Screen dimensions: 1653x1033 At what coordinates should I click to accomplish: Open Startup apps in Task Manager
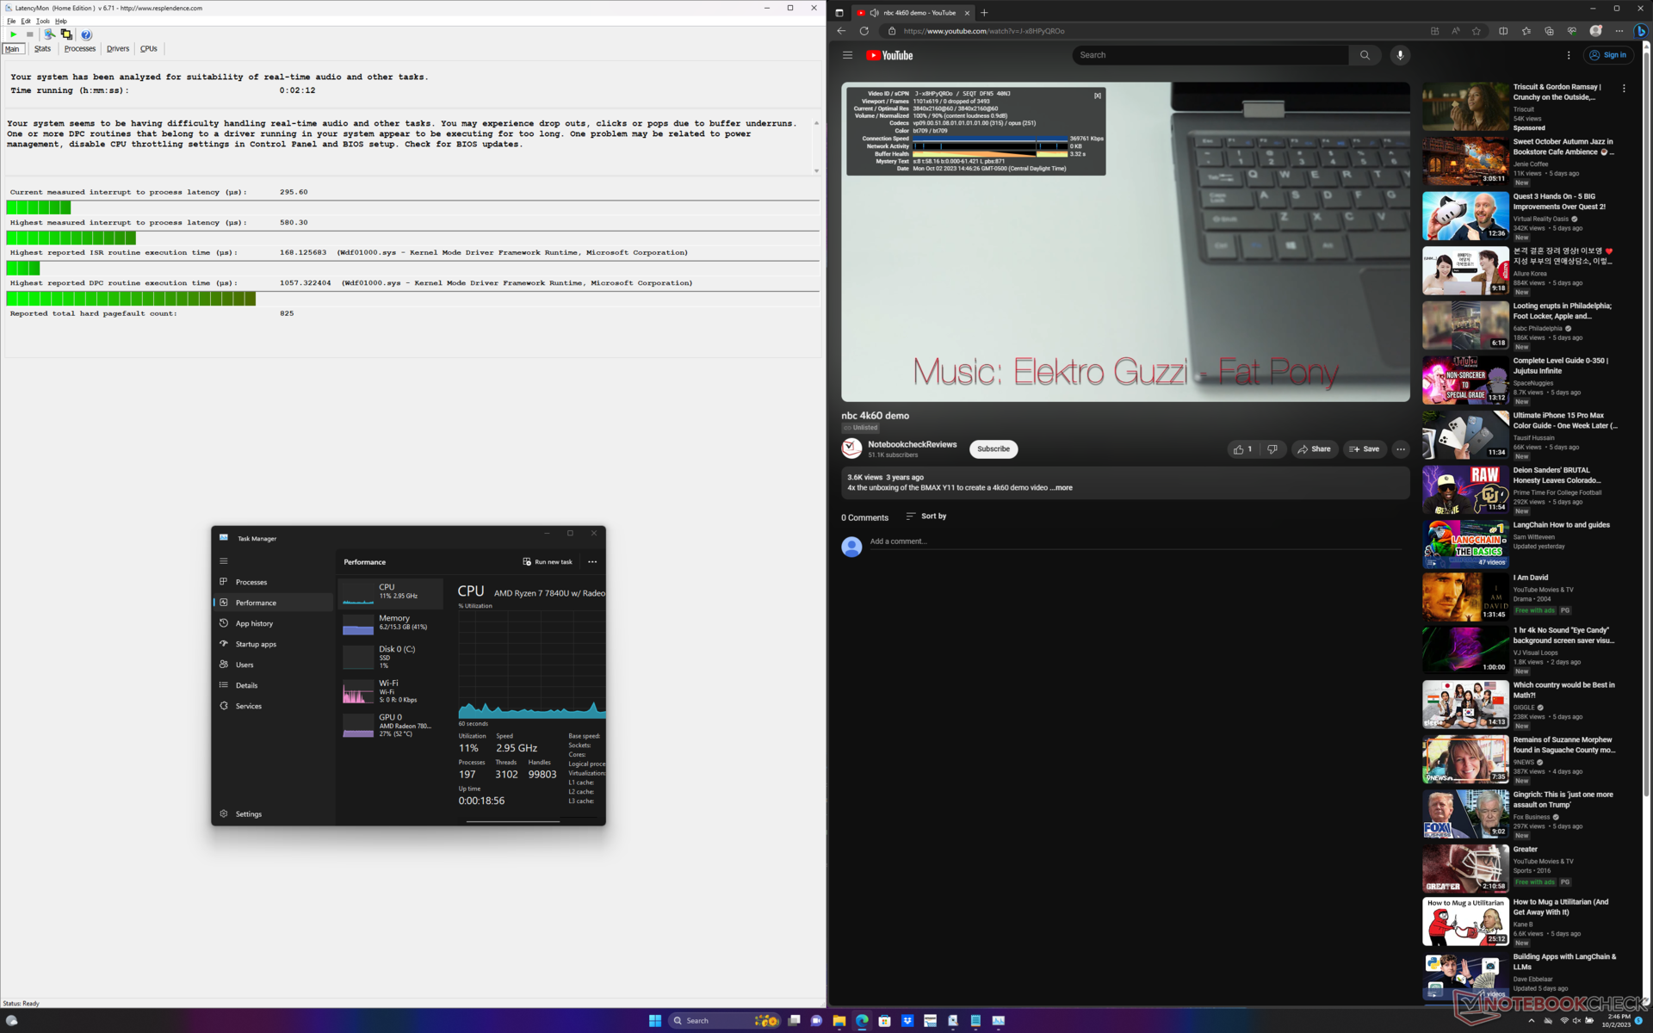pyautogui.click(x=273, y=644)
